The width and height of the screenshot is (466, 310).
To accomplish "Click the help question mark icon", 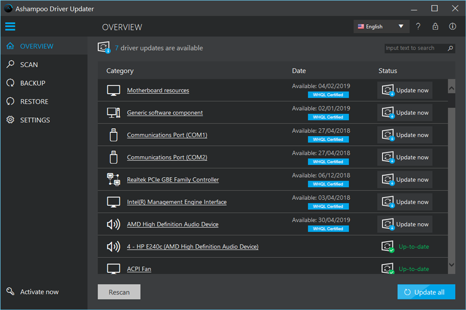I will 418,26.
